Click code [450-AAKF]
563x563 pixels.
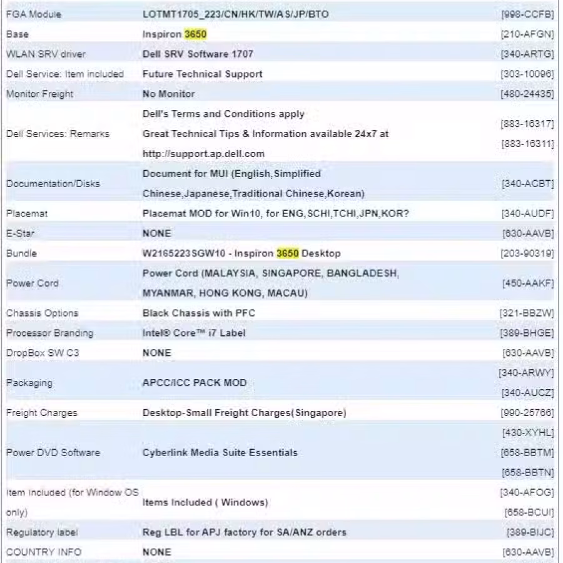(528, 283)
